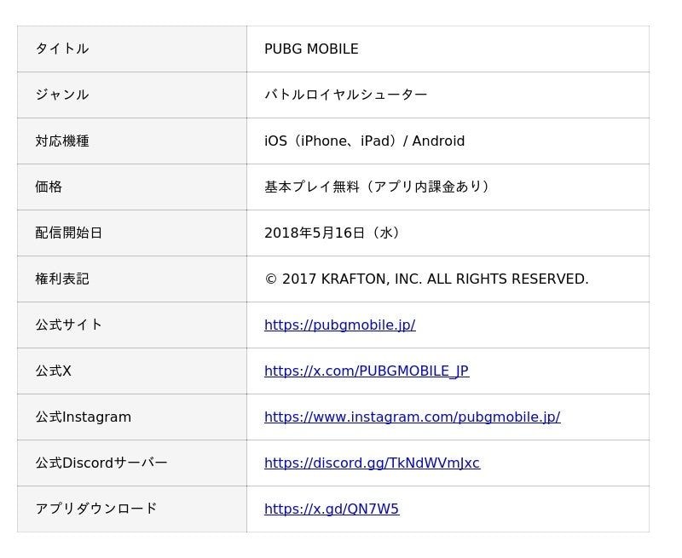This screenshot has width=682, height=558.
Task: Click the iOS / Android platform text
Action: (x=365, y=141)
